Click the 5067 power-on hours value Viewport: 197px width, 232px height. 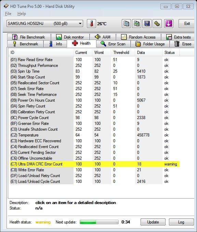pyautogui.click(x=141, y=100)
